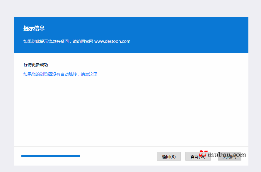Close the dialog with 关闭(C)
This screenshot has height=172, width=261.
[x=229, y=157]
